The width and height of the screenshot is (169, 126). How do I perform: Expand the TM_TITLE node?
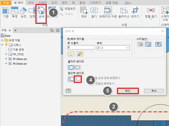[x=6, y=54]
